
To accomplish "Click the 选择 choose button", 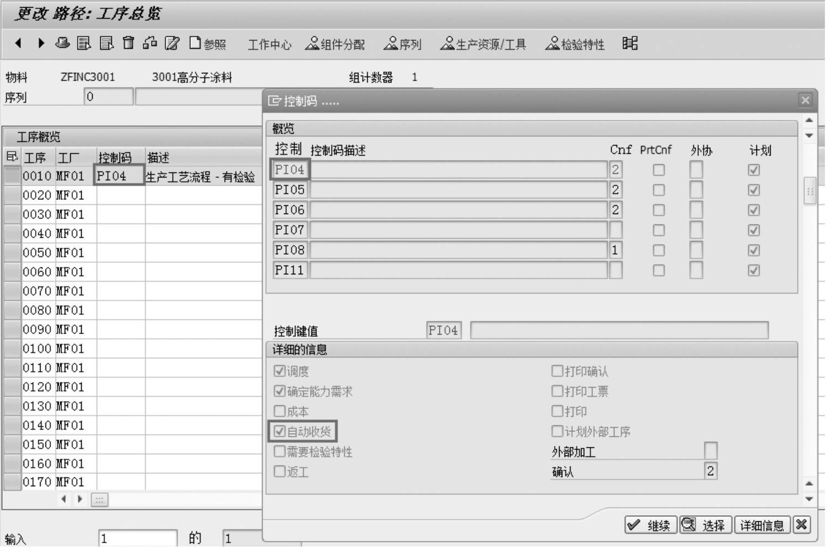I will click(705, 525).
